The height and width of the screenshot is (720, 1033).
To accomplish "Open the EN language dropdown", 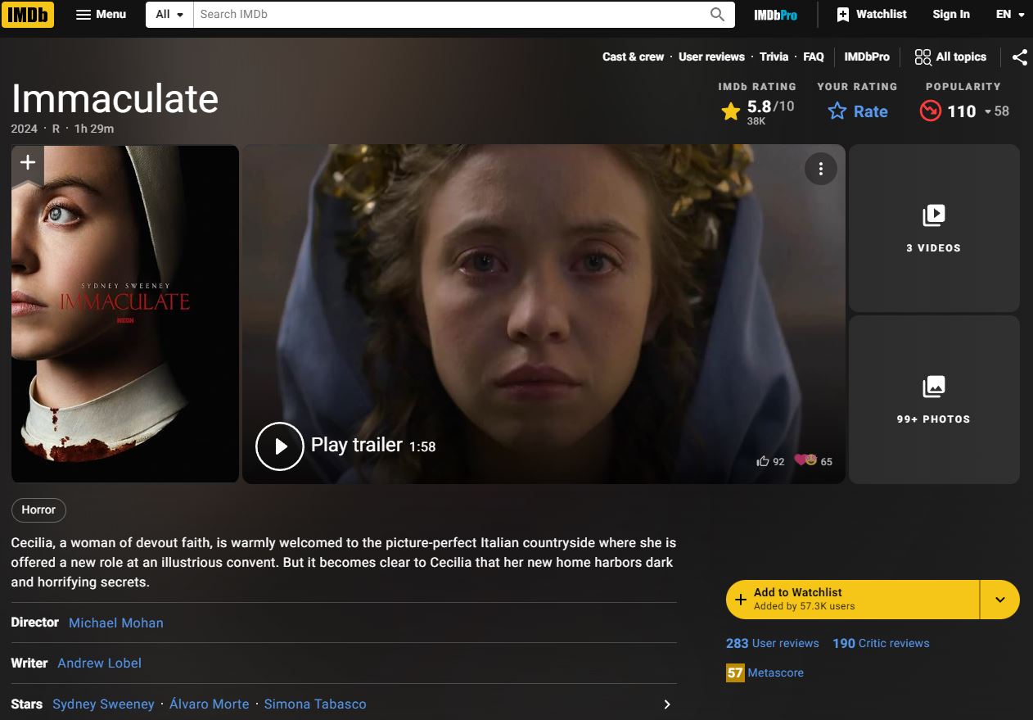I will pos(1010,14).
